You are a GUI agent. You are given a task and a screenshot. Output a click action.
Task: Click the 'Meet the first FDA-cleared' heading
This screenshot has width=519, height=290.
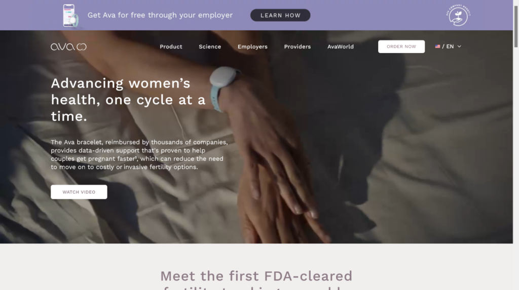[256, 276]
